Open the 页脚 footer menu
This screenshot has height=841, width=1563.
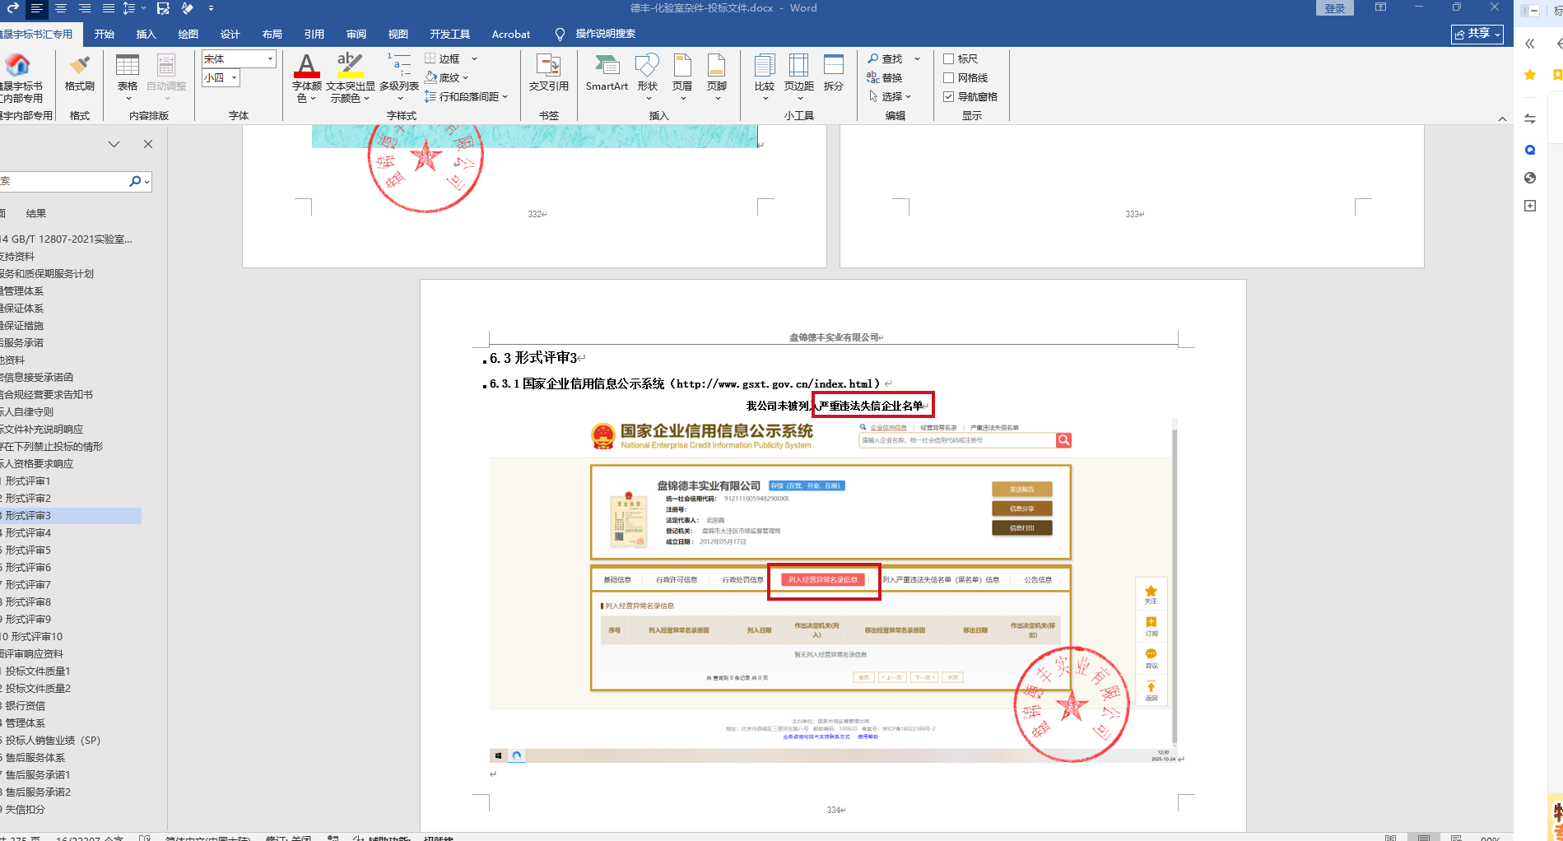click(717, 77)
